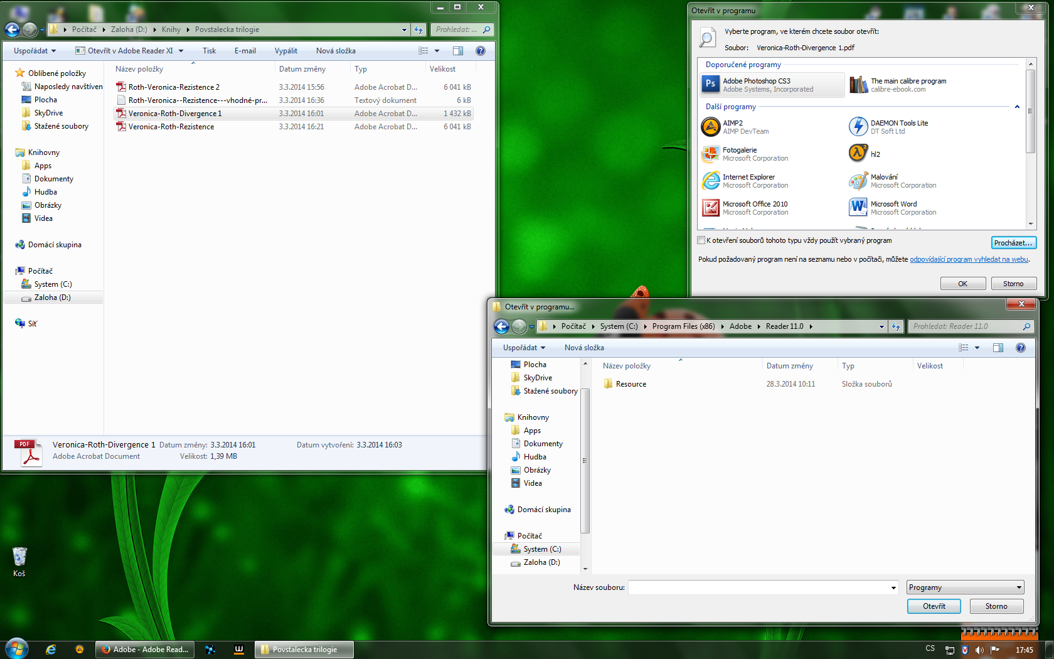Select Adobe Photoshop CS3 program icon
1054x659 pixels.
(710, 84)
